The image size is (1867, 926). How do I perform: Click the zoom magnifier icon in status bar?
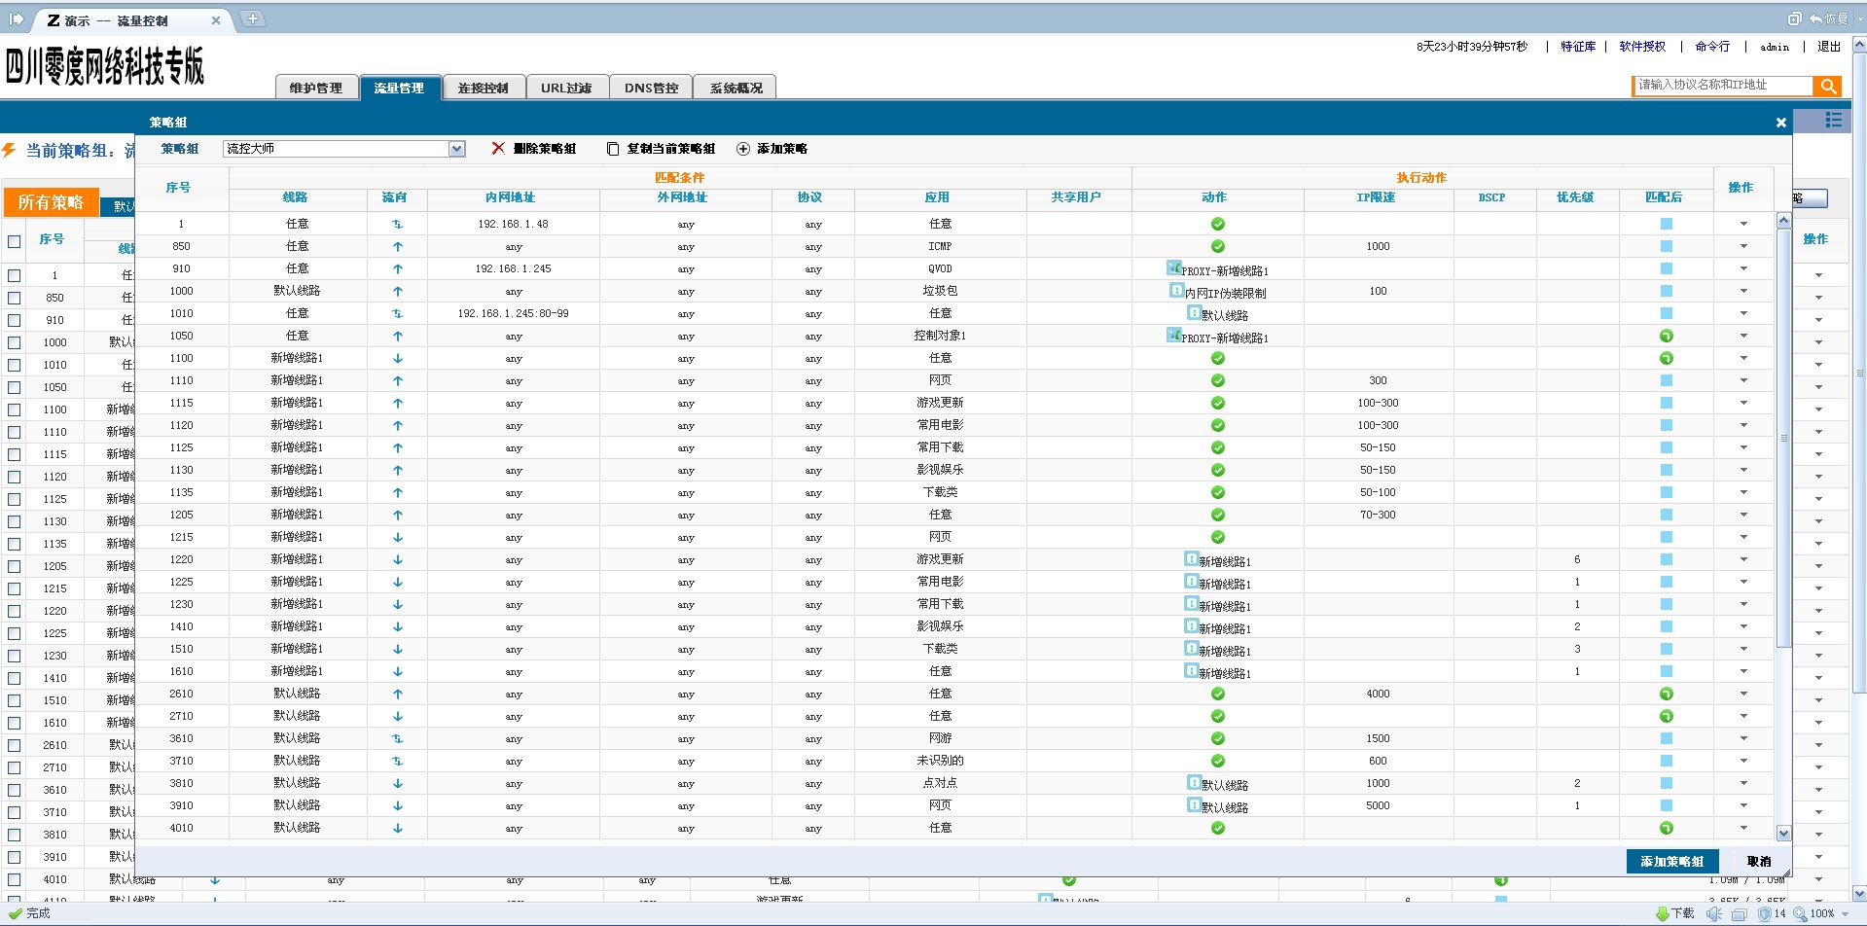pyautogui.click(x=1800, y=913)
